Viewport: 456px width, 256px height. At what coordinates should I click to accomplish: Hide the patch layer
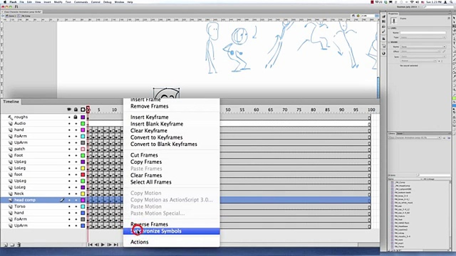(x=69, y=149)
